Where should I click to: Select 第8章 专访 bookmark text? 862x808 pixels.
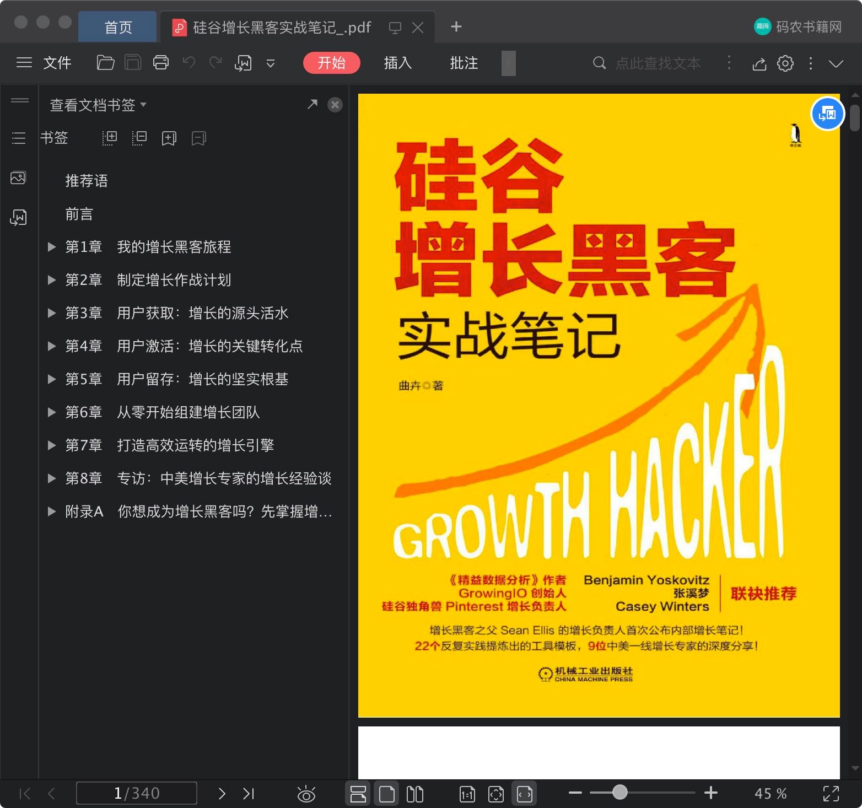198,478
